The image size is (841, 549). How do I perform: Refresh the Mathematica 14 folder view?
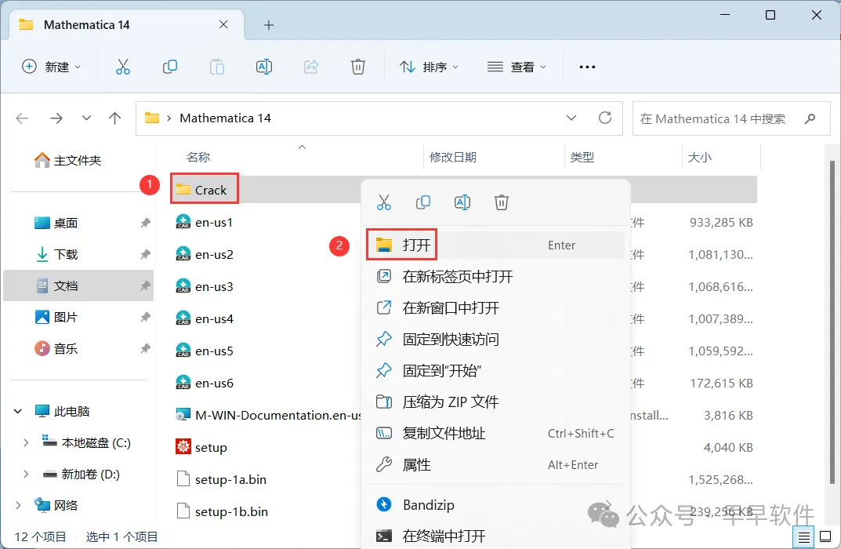(605, 118)
